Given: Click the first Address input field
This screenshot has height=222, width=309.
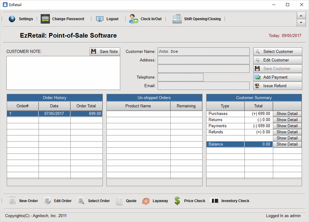Looking at the screenshot, I should point(203,60).
